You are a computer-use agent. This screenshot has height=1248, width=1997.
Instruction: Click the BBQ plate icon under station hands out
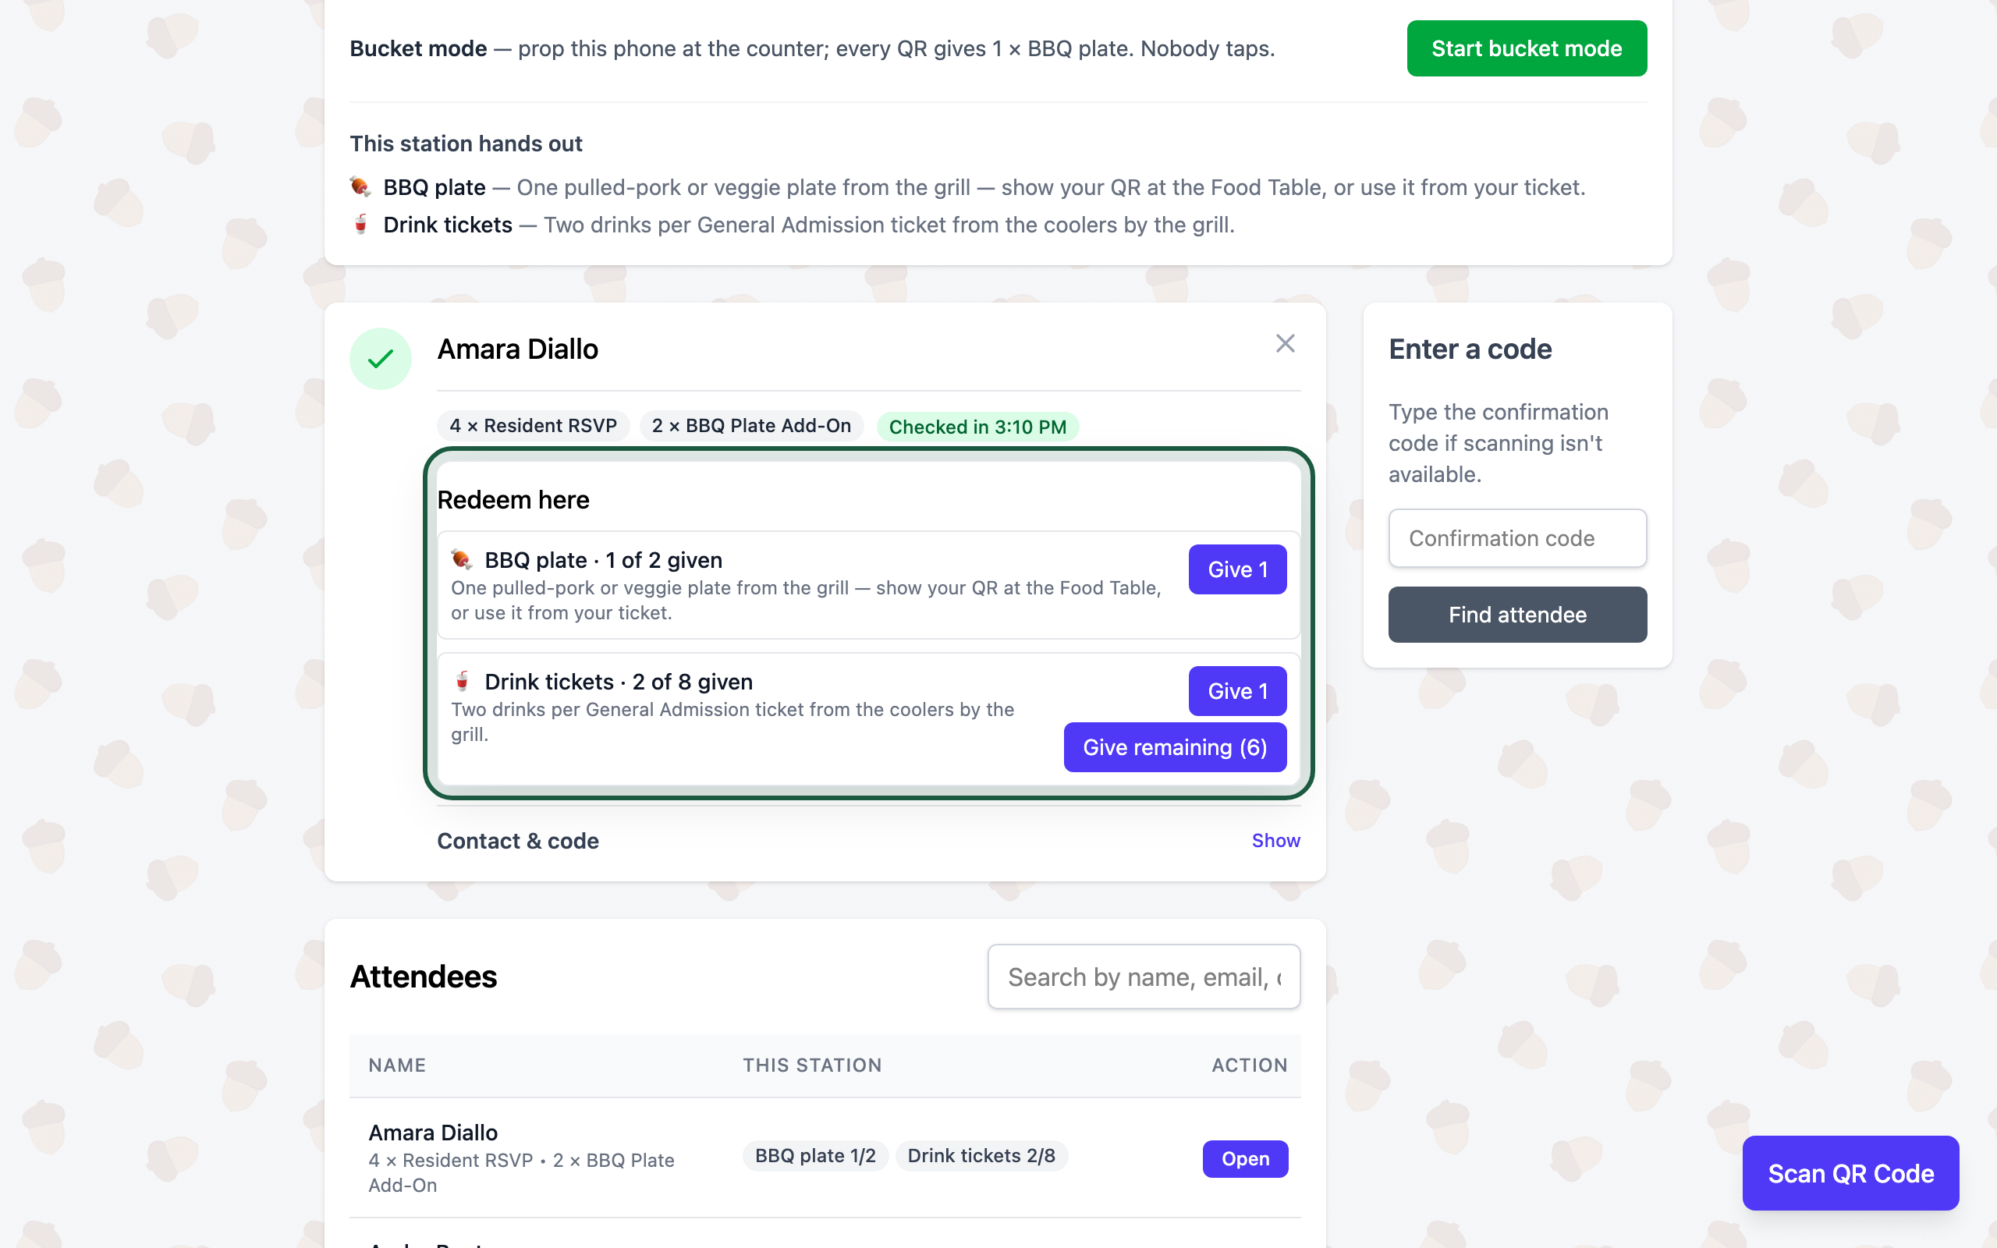(x=360, y=186)
